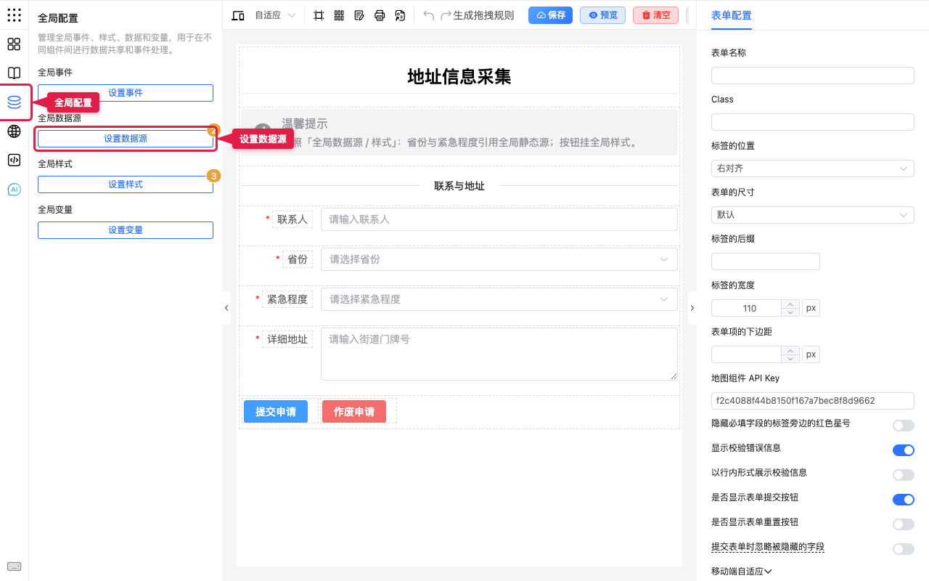Toggle 隐藏必填字段的标签旁边的红色星号 switch
929x581 pixels.
pos(904,426)
